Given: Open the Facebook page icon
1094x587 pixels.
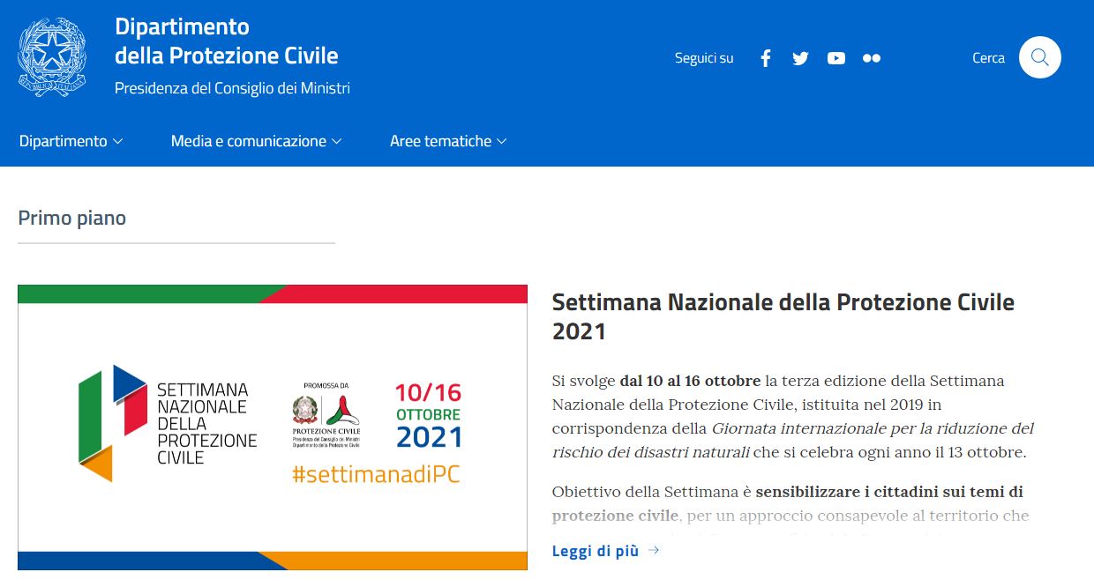Looking at the screenshot, I should (x=766, y=58).
